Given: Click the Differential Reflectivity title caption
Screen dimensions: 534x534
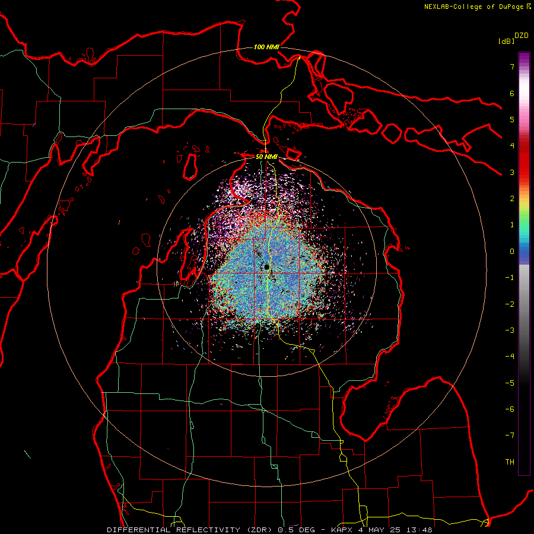Looking at the screenshot, I should [270, 530].
